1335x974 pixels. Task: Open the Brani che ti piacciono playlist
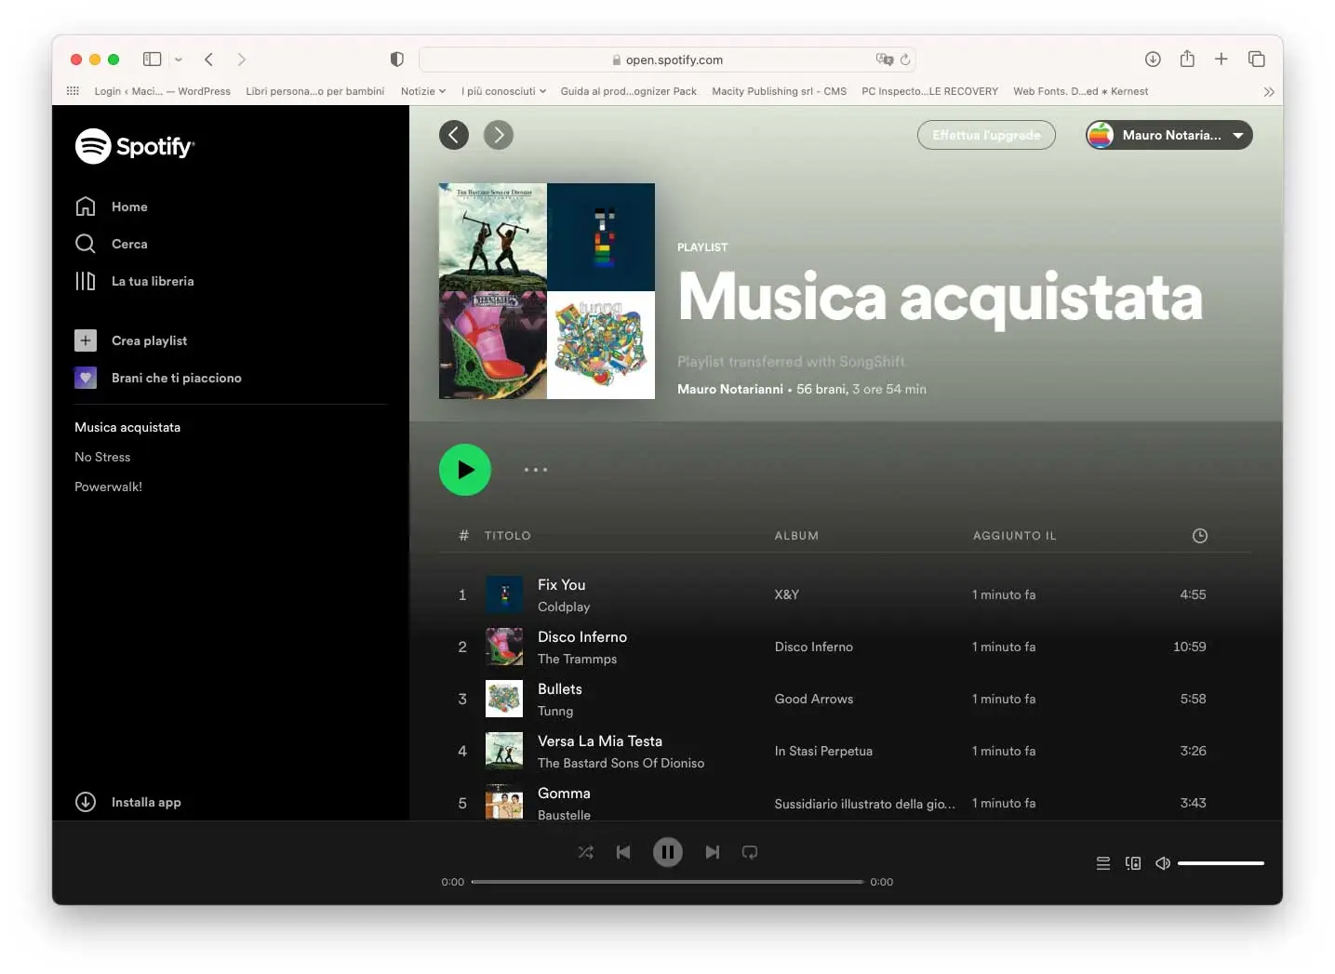(177, 378)
